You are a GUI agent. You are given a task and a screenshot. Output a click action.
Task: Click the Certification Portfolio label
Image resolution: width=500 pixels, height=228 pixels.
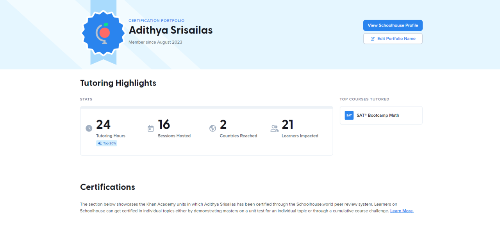[156, 21]
